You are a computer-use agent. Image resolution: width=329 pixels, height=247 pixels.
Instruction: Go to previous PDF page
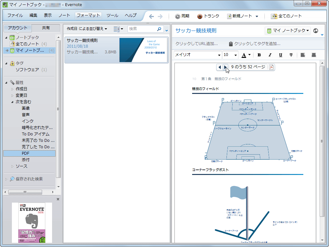pos(220,67)
